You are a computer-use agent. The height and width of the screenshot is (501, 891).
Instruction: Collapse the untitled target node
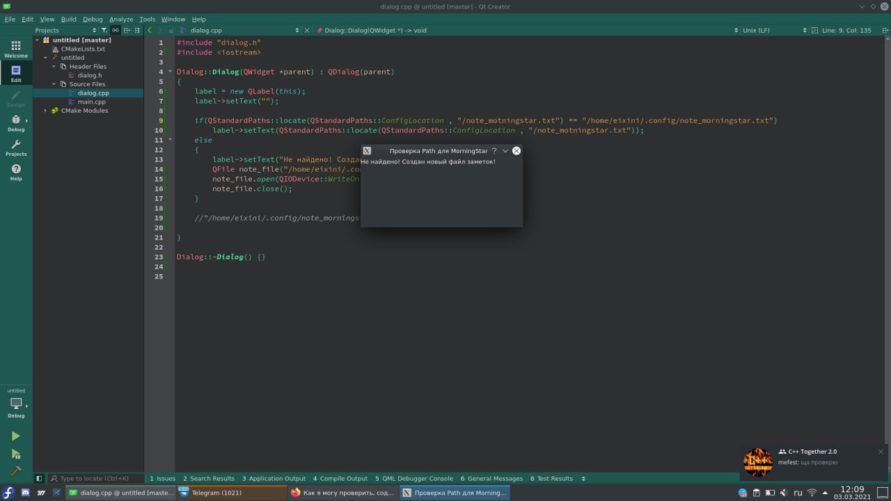point(46,58)
